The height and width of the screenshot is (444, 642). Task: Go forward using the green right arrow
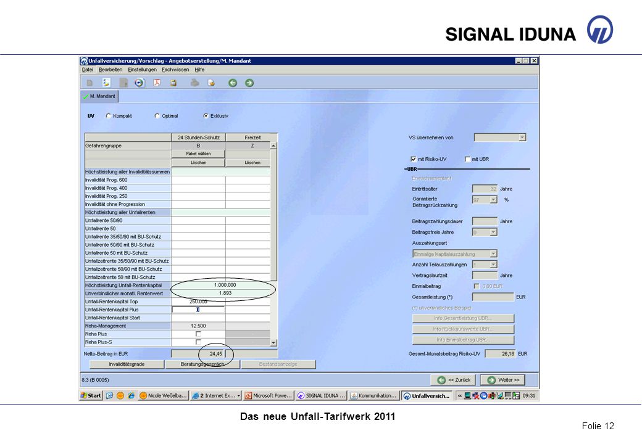(249, 83)
